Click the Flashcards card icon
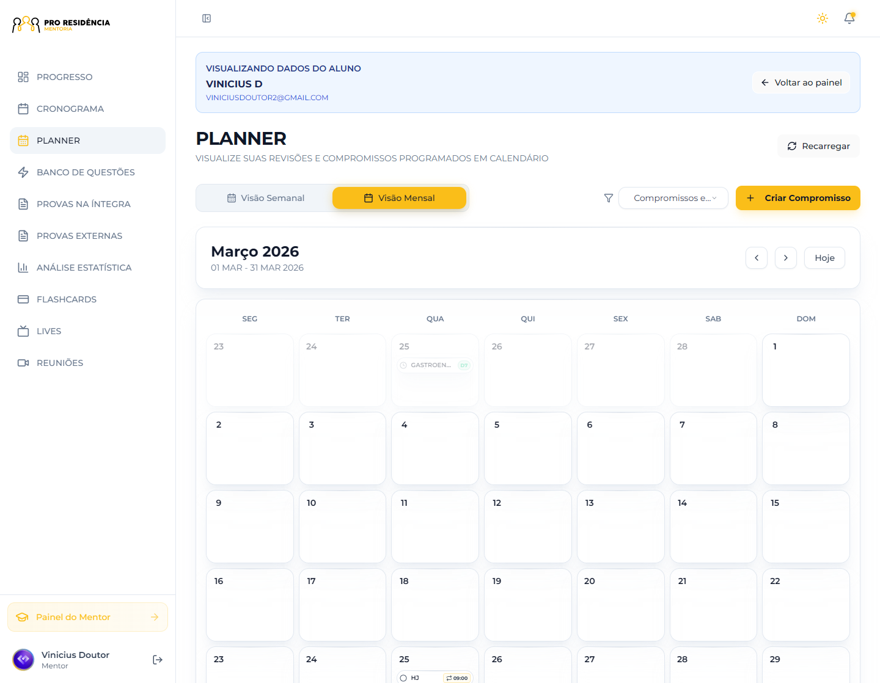 (x=23, y=299)
